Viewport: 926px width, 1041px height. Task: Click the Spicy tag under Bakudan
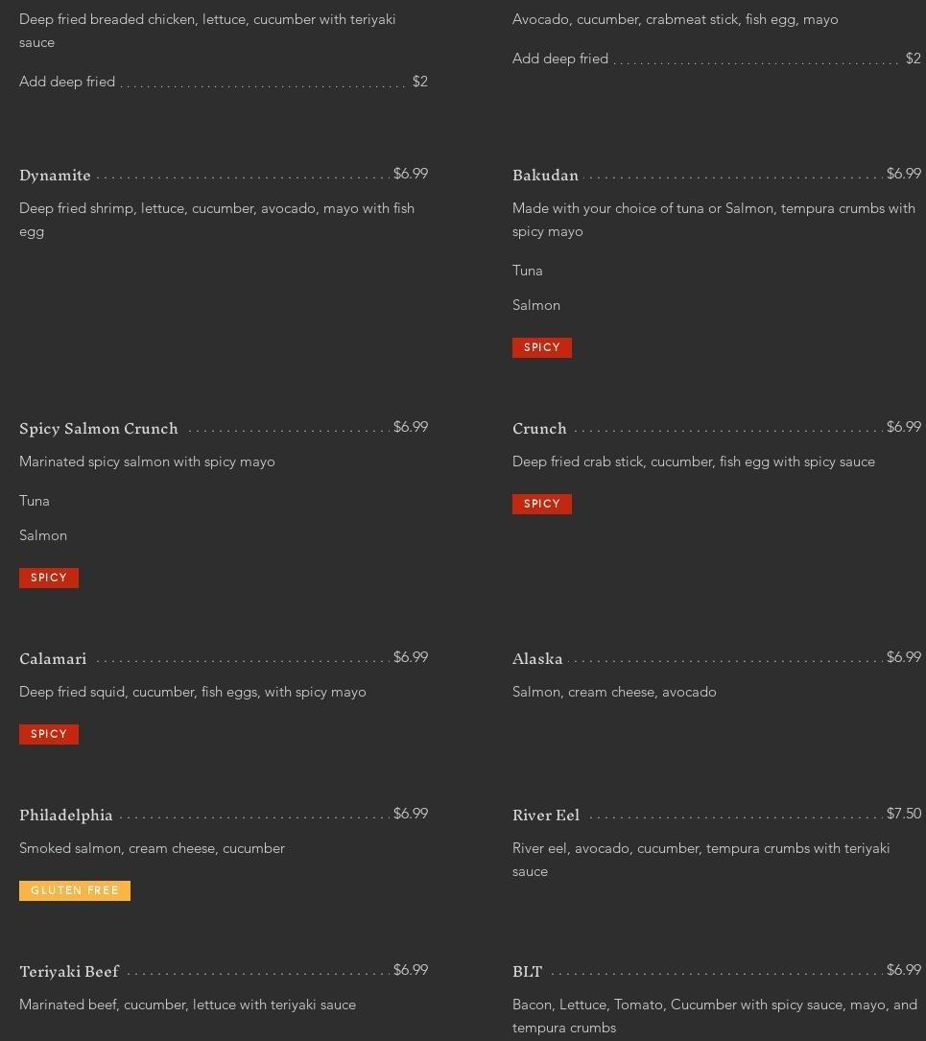tap(542, 347)
